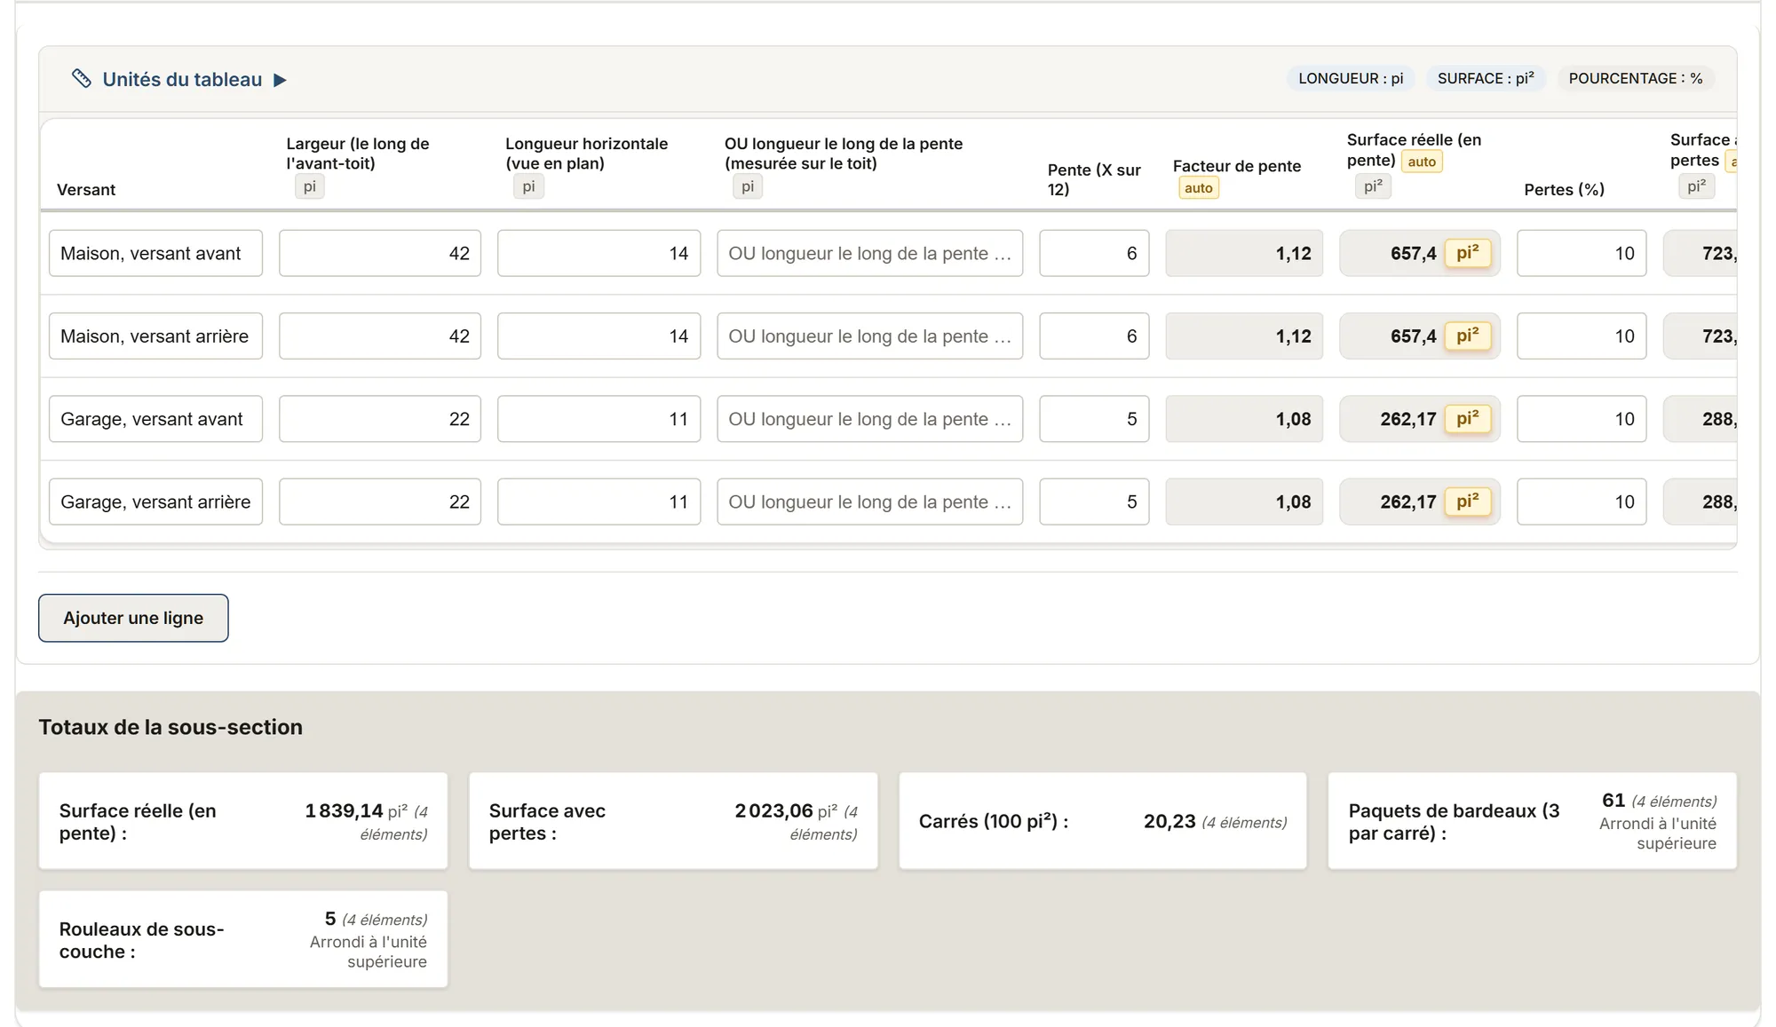This screenshot has height=1027, width=1776.
Task: Edit the Maison, versant arrière name field
Action: tap(155, 336)
